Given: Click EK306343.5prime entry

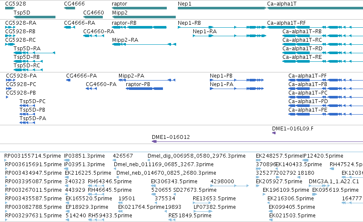Looking at the screenshot, I should (x=174, y=182).
